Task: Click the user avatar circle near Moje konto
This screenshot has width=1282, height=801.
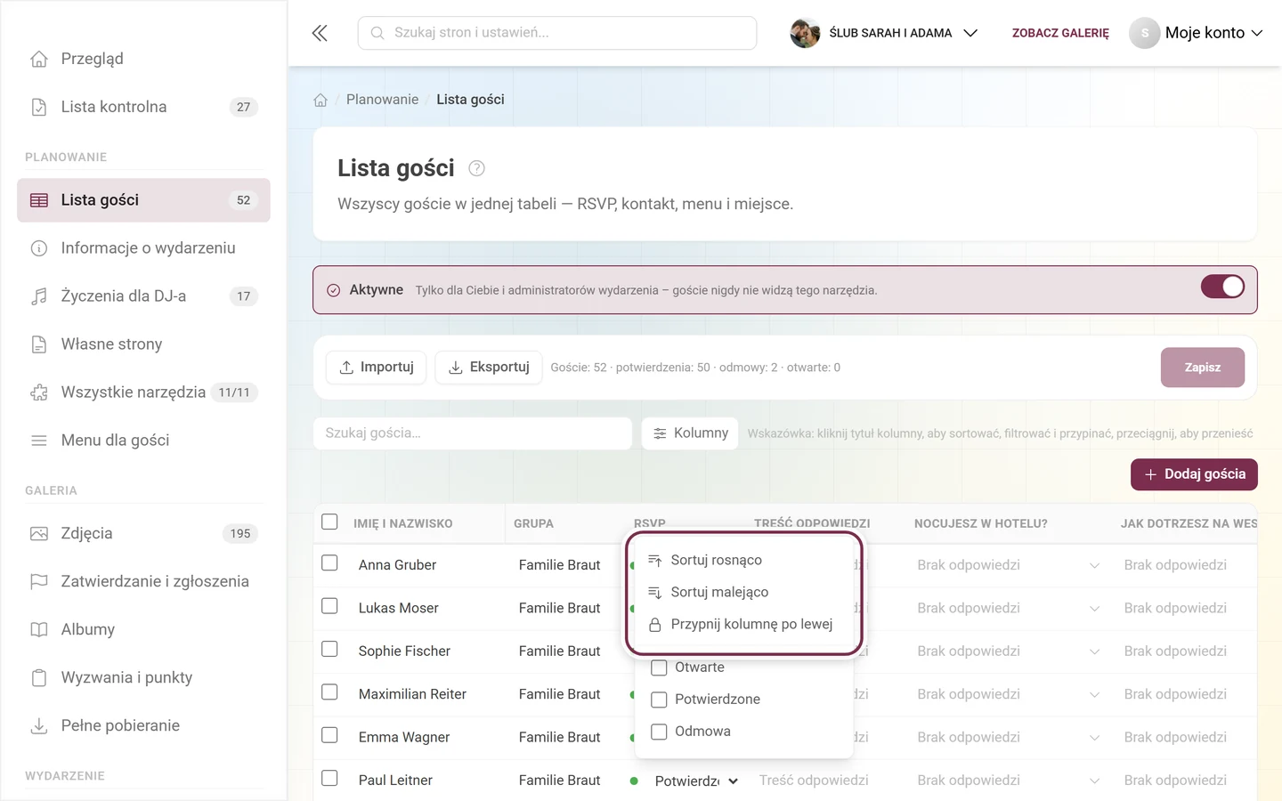Action: (x=1145, y=33)
